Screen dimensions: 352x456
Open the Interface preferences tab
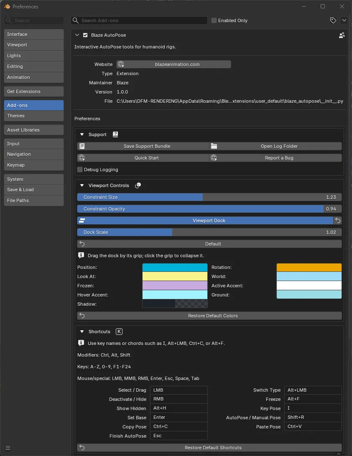pyautogui.click(x=34, y=34)
